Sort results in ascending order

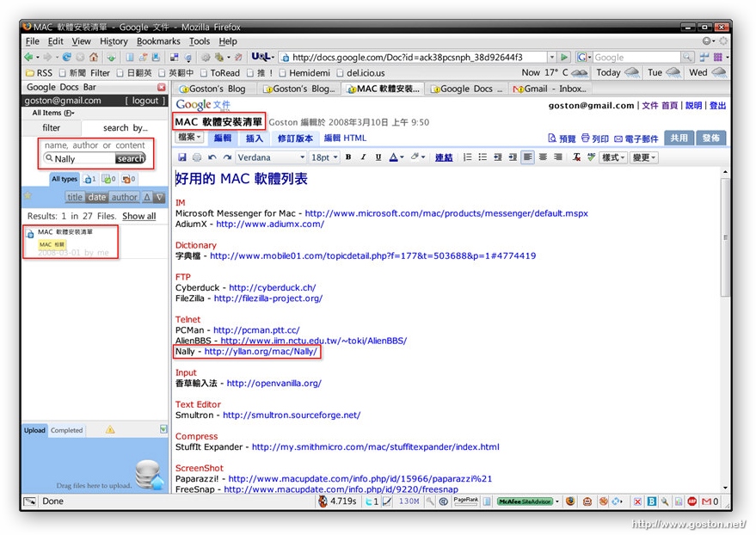(x=147, y=197)
